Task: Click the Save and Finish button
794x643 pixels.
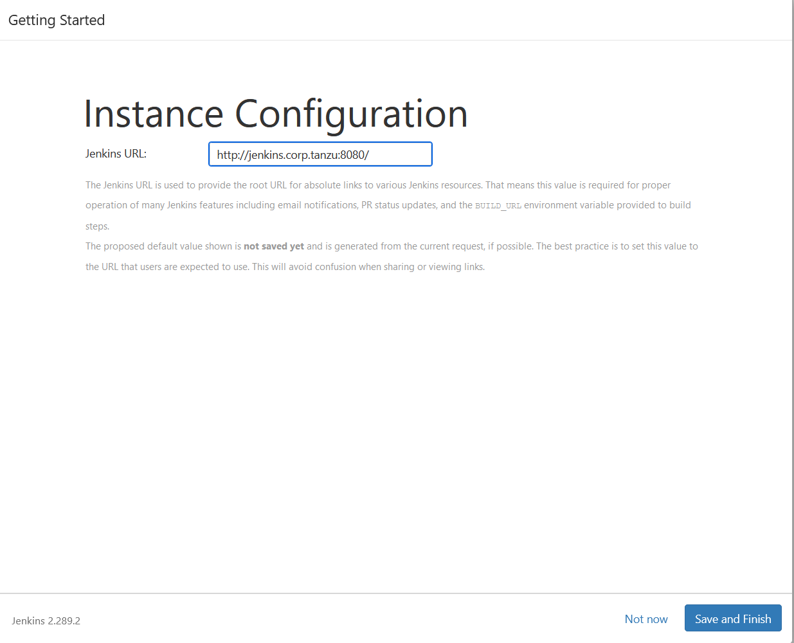Action: [x=733, y=619]
